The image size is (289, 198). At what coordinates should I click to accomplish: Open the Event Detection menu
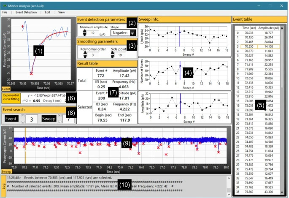(x=26, y=12)
